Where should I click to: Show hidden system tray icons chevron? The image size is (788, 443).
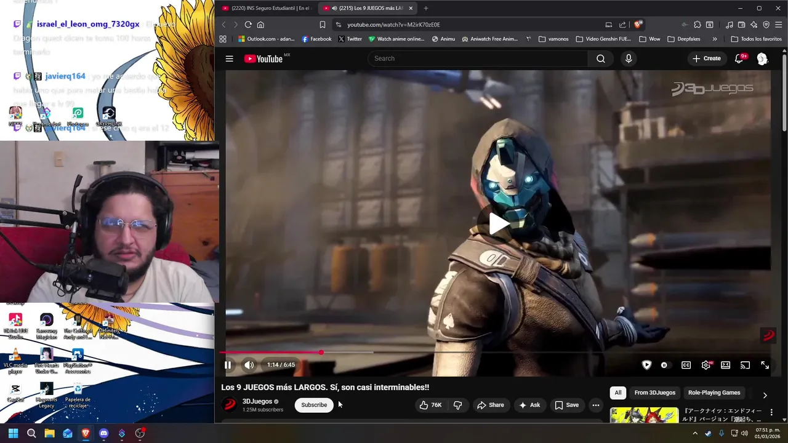click(x=695, y=433)
